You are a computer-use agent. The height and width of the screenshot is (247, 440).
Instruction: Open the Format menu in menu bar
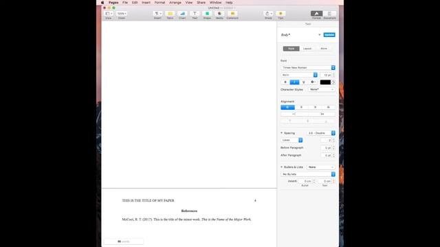coord(159,3)
